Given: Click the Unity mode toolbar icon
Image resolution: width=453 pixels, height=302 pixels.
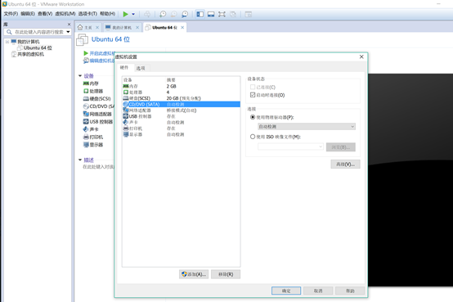Looking at the screenshot, I should pyautogui.click(x=233, y=14).
